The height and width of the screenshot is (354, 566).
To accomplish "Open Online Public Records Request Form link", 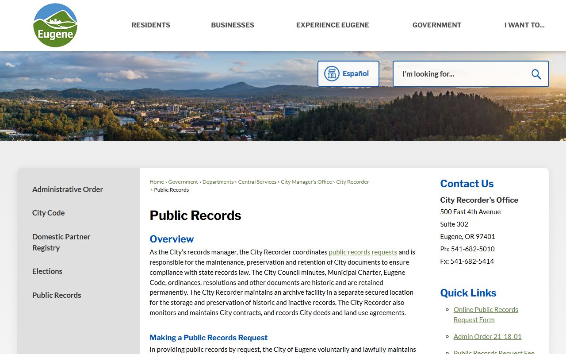I will pyautogui.click(x=486, y=315).
